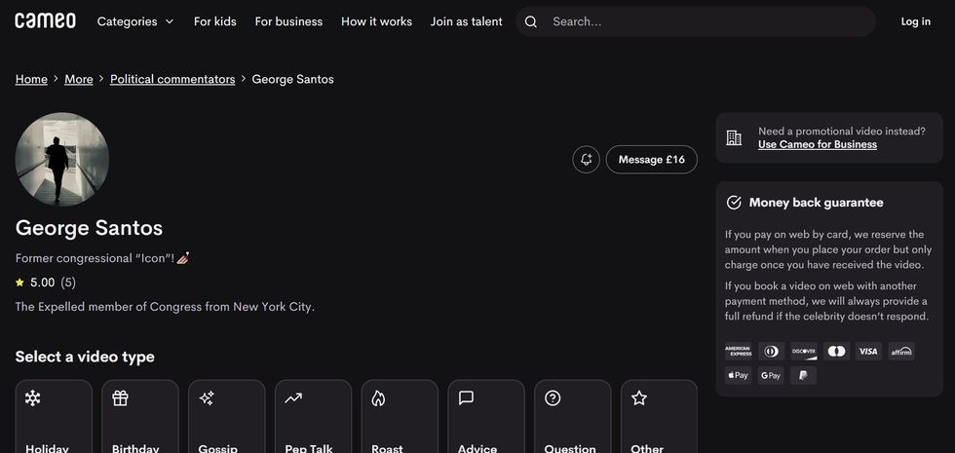Select the Holiday snowflake video type

(x=54, y=417)
